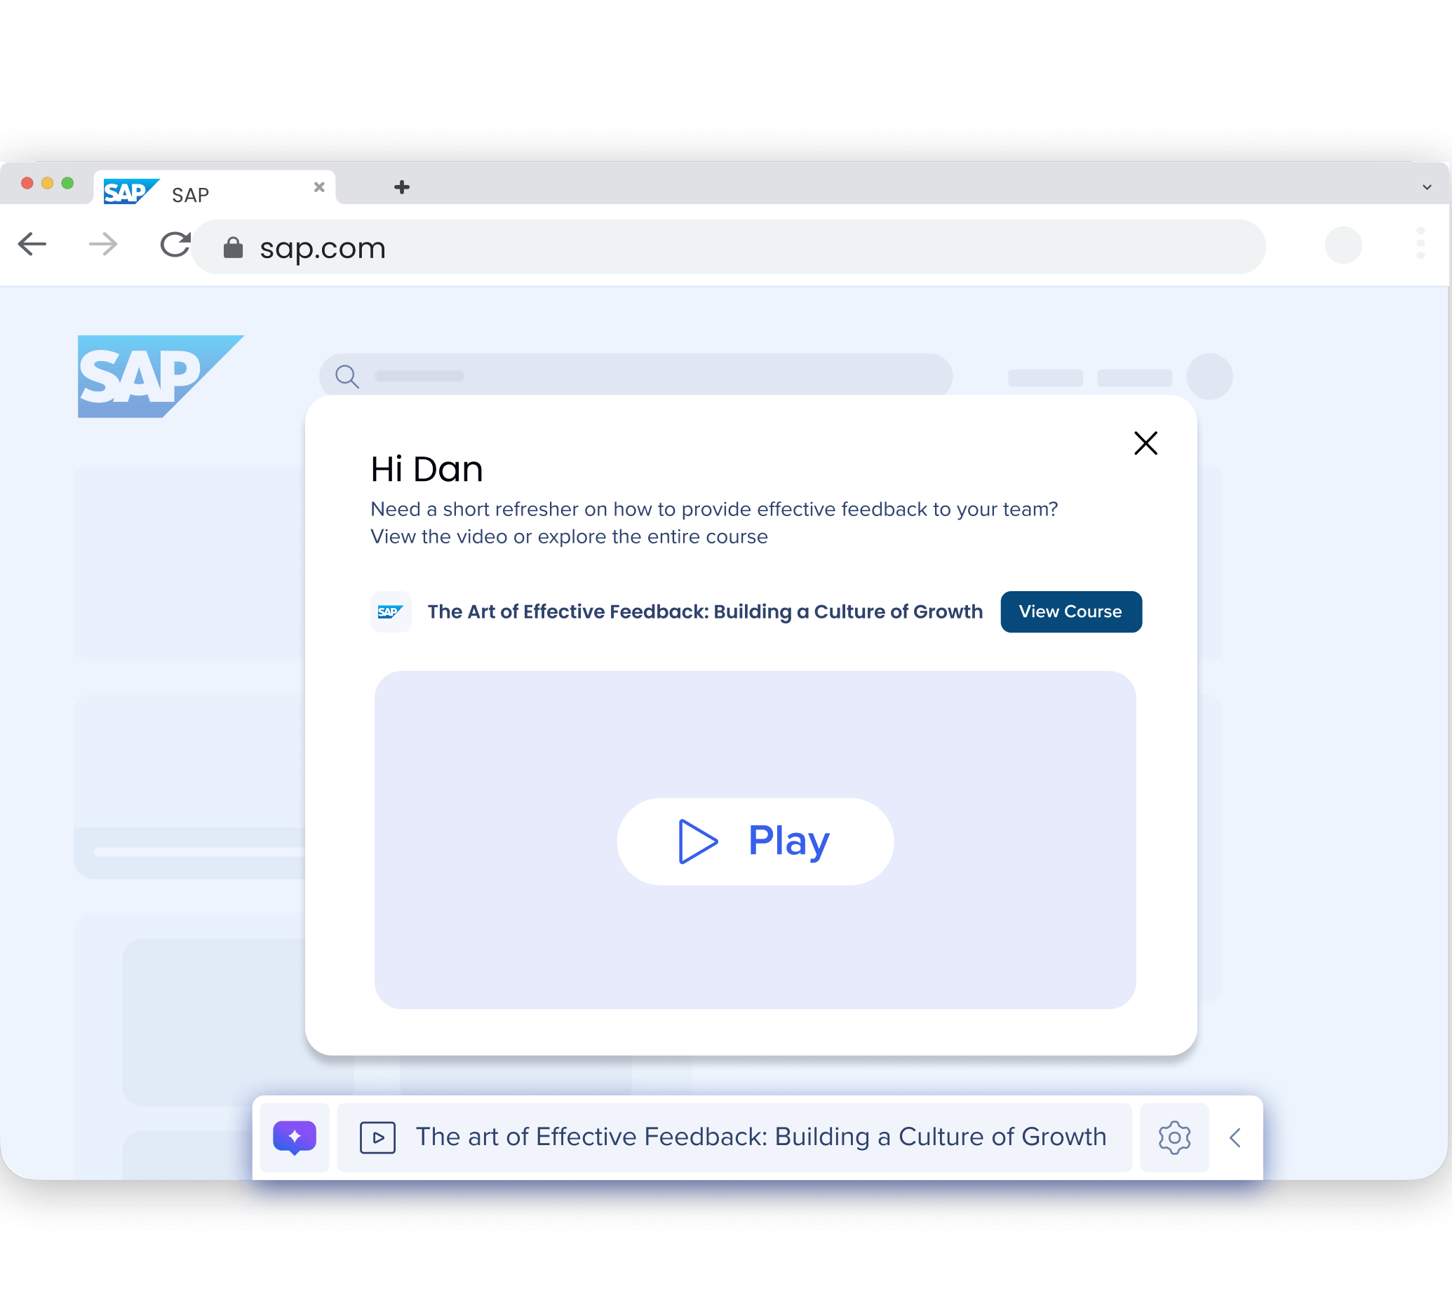1452x1305 pixels.
Task: Open a new browser tab
Action: pos(402,187)
